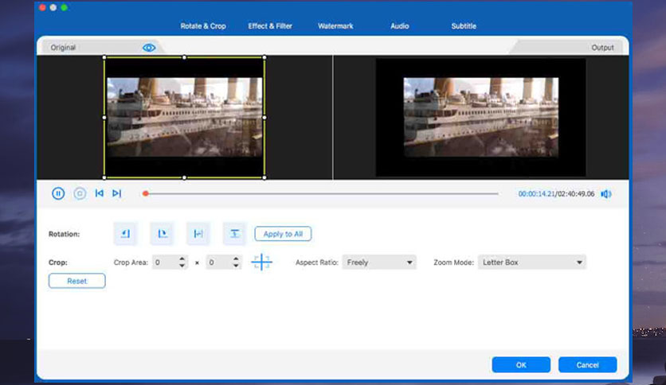Click Apply to All button
Viewport: 666px width, 385px height.
click(x=283, y=234)
